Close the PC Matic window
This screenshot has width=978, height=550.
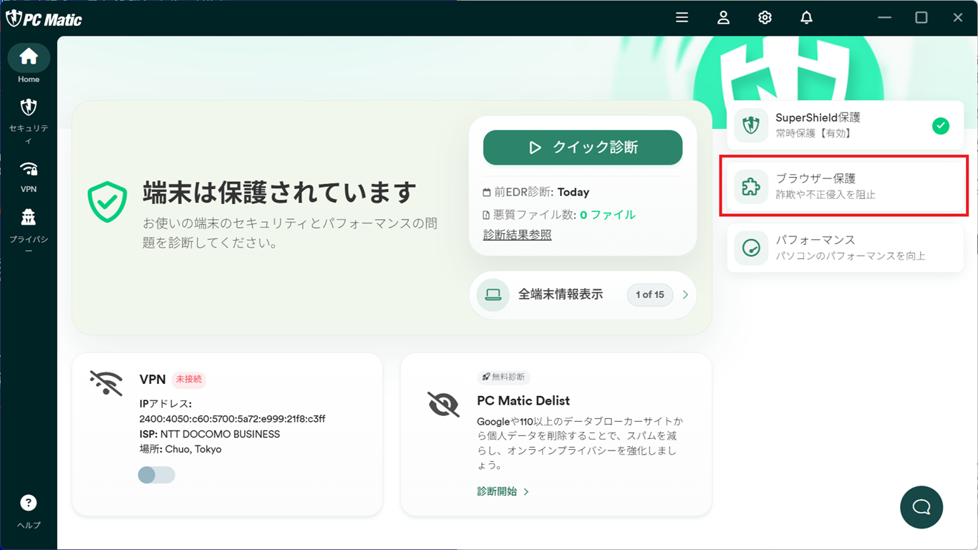(x=958, y=18)
